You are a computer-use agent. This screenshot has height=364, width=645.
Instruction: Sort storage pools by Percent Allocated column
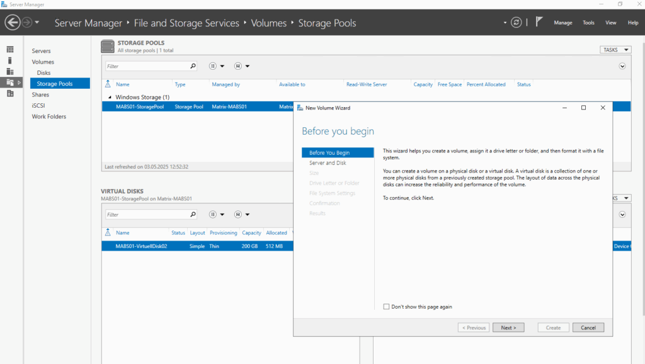[486, 84]
